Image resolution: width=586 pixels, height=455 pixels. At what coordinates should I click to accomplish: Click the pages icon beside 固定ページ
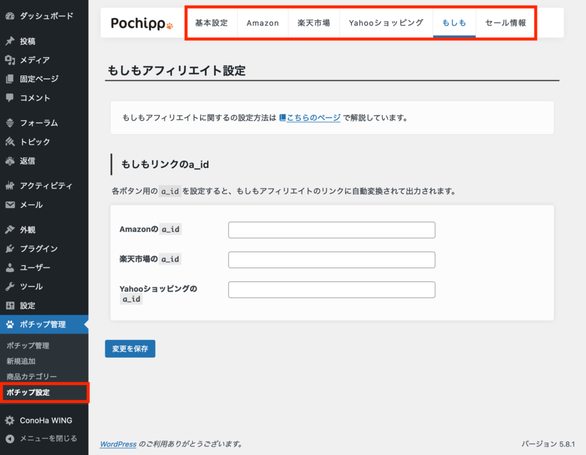pyautogui.click(x=10, y=79)
